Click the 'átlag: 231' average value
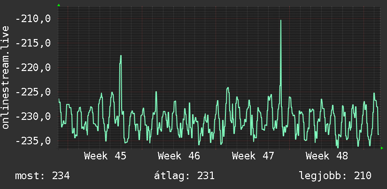Image resolution: width=387 pixels, height=189 pixels. pyautogui.click(x=184, y=176)
